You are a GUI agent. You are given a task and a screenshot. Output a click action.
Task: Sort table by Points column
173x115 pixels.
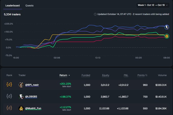(x=141, y=75)
